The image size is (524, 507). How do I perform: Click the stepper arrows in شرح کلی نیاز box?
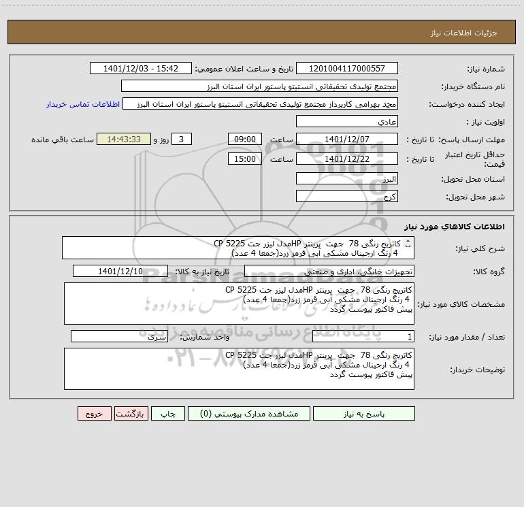tap(408, 244)
